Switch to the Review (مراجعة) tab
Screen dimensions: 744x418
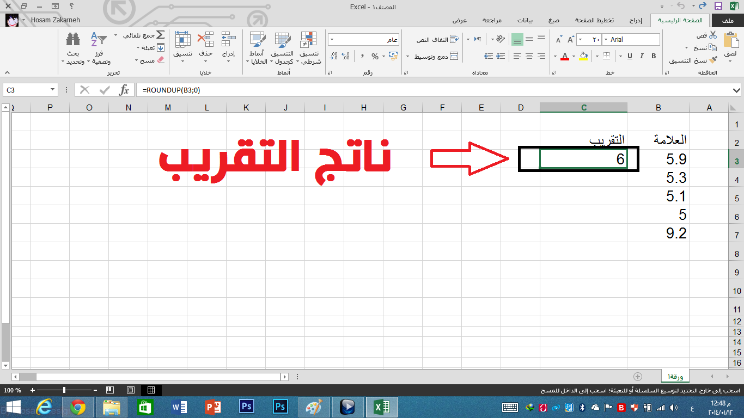(x=492, y=21)
